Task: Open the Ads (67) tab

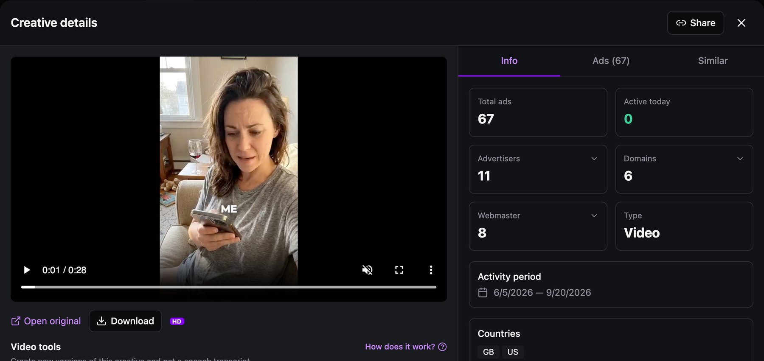Action: point(611,61)
